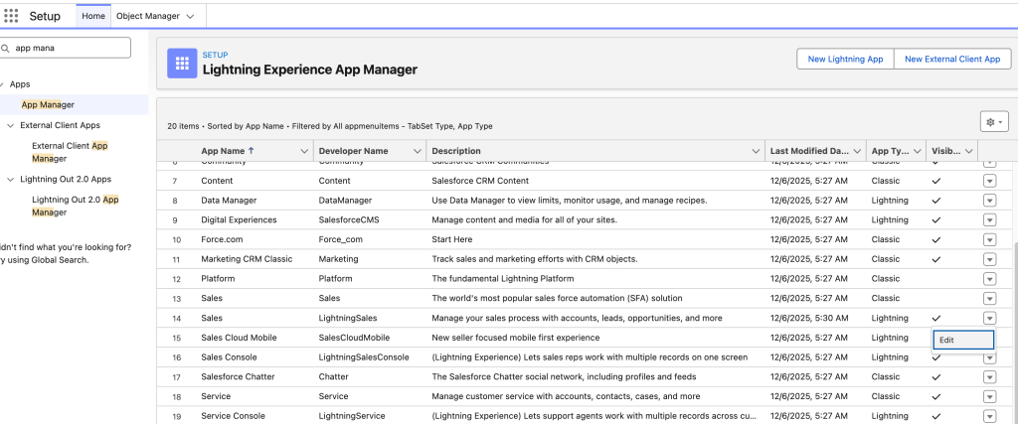The height and width of the screenshot is (424, 1018).
Task: Open the row action menu for Marketing CRM Classic
Action: coord(989,259)
